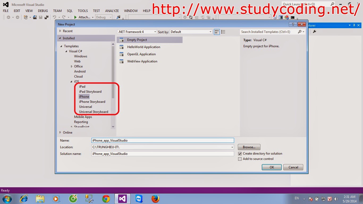
Task: Click the New Project toolbar icon
Action: (26, 17)
